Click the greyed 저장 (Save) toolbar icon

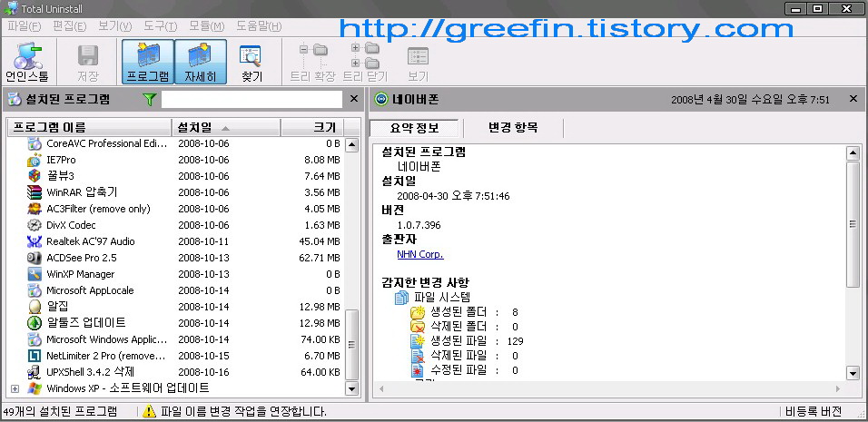pyautogui.click(x=88, y=62)
